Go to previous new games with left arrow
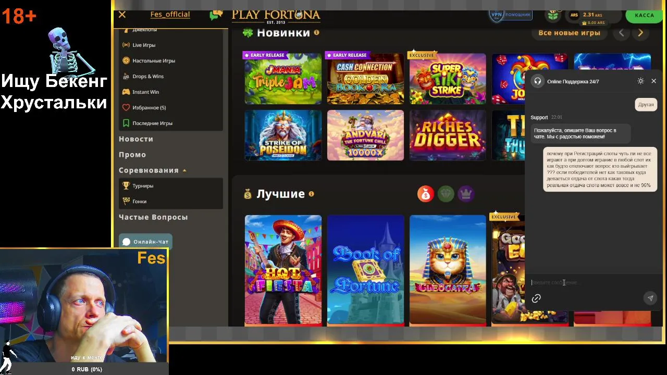Screen dimensions: 667x375 tap(621, 33)
